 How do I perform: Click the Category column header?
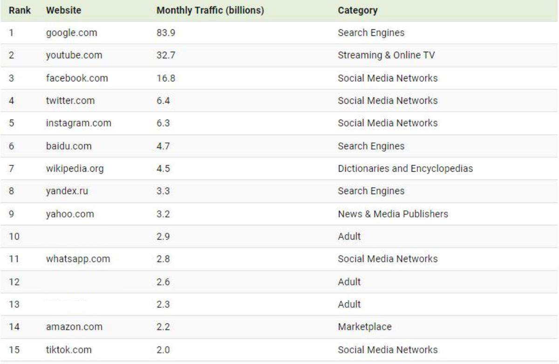pyautogui.click(x=357, y=10)
